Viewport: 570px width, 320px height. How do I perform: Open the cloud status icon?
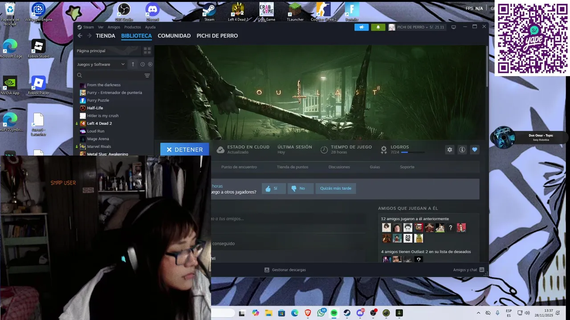tap(220, 150)
